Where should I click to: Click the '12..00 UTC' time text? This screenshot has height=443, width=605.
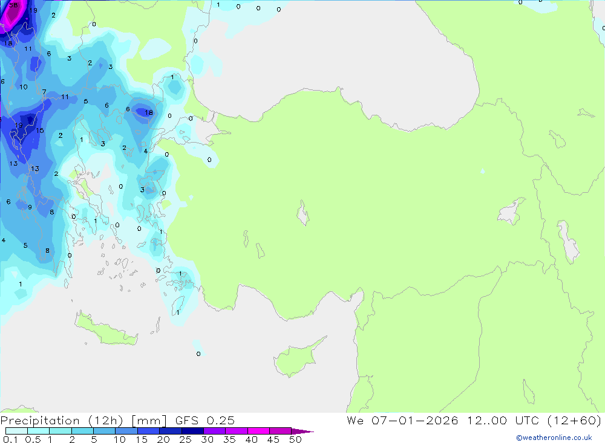click(503, 421)
